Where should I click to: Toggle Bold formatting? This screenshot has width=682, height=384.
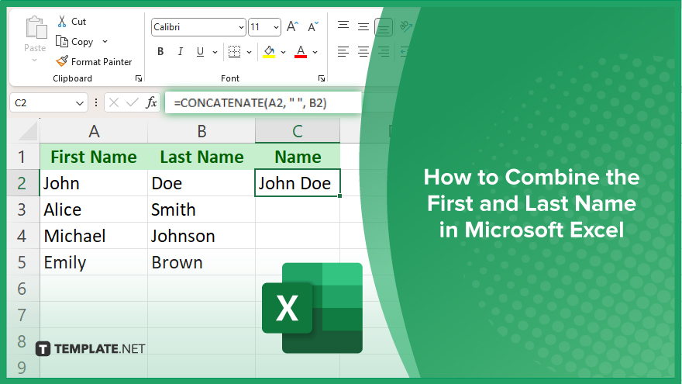point(160,52)
